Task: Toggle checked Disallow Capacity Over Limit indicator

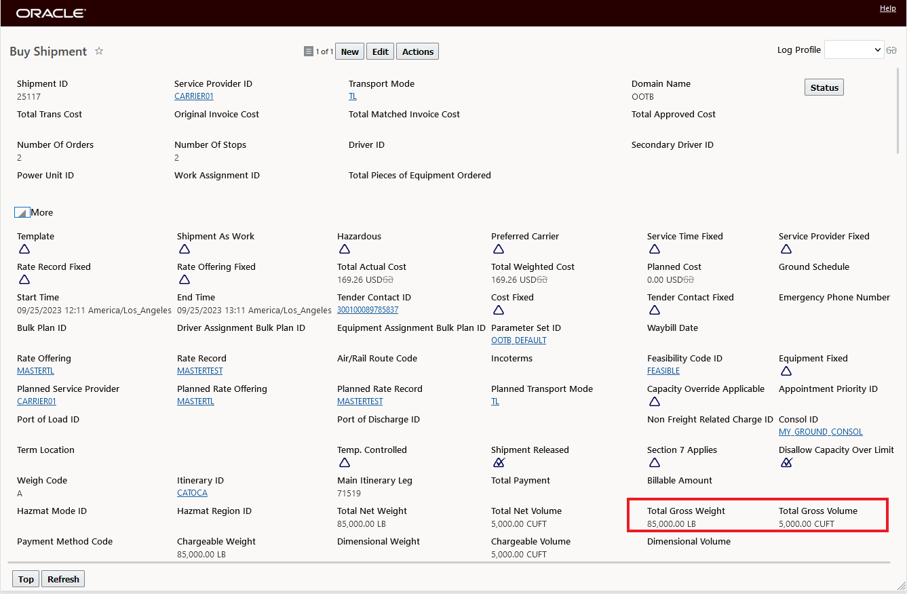Action: 786,462
